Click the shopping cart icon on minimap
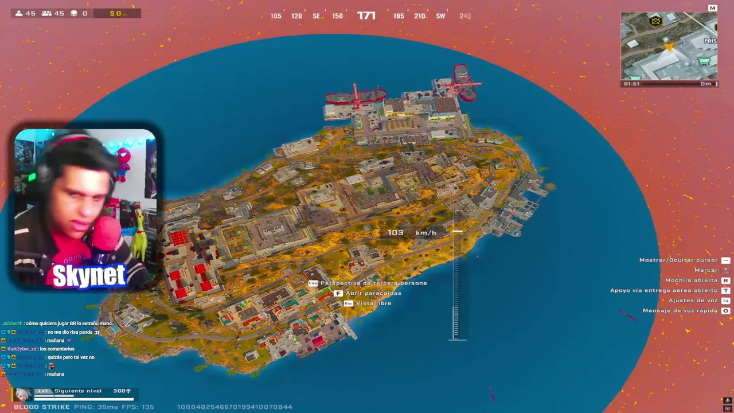 pyautogui.click(x=704, y=61)
